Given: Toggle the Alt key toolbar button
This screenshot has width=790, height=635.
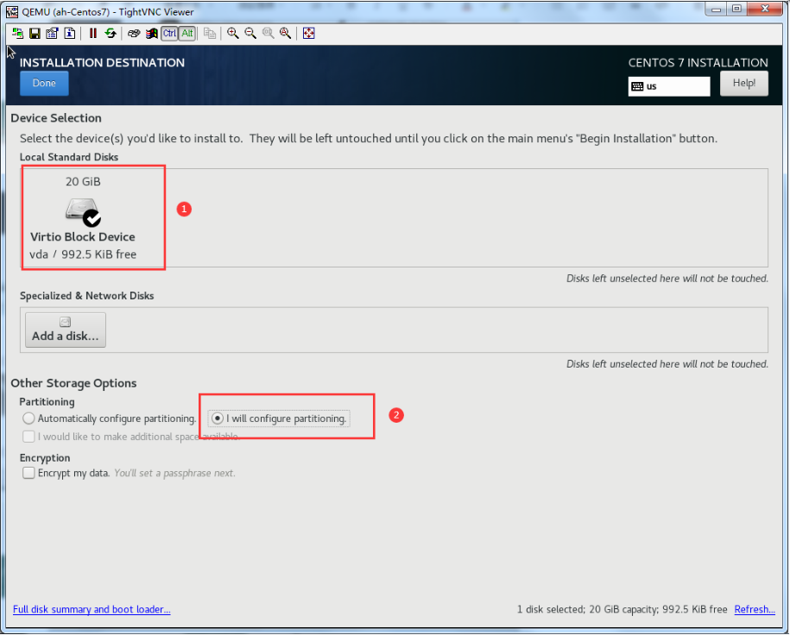Looking at the screenshot, I should pos(187,34).
